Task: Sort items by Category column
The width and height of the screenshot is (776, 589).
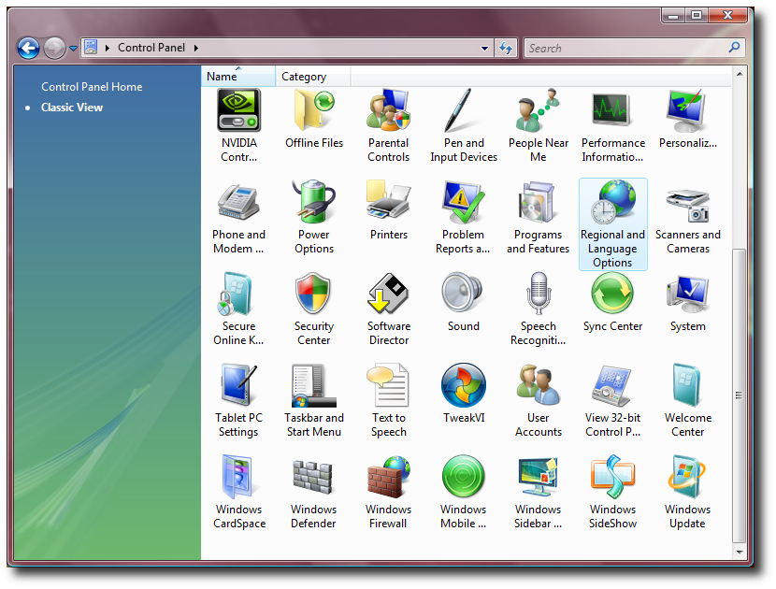Action: (x=313, y=77)
